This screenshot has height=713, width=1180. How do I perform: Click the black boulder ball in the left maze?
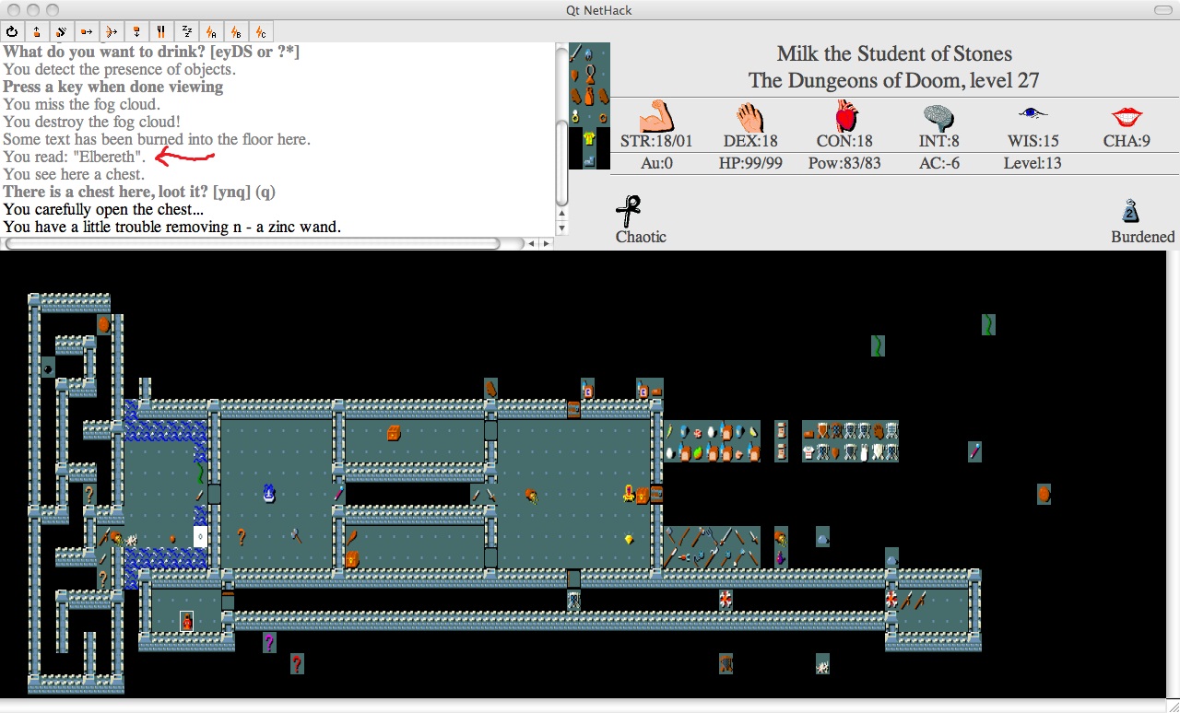47,368
